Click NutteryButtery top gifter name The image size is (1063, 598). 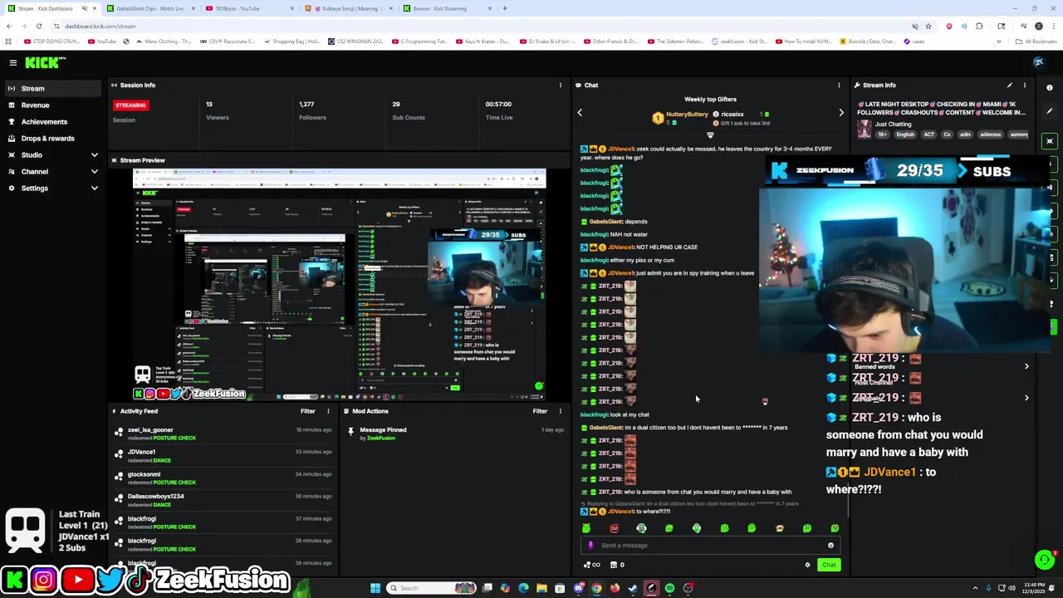(688, 115)
